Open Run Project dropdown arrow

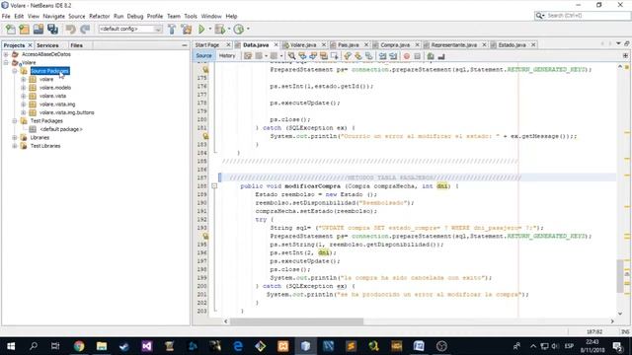(x=209, y=29)
